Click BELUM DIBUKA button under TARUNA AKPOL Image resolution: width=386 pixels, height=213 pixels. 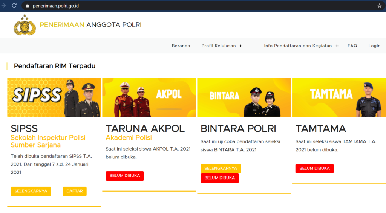(x=124, y=176)
